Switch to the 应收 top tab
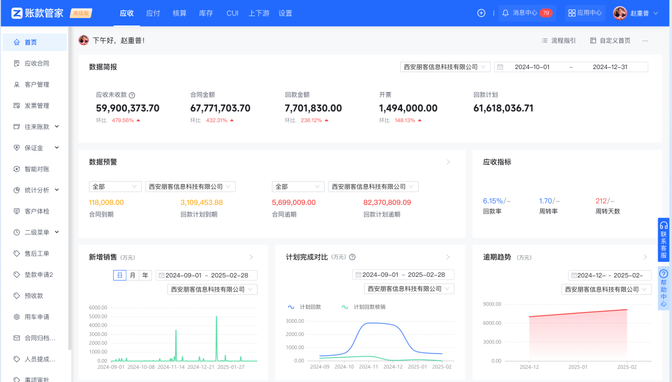Viewport: 672px width, 382px height. click(126, 13)
